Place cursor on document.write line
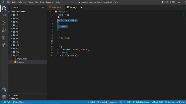This screenshot has height=104, width=186. point(76,50)
